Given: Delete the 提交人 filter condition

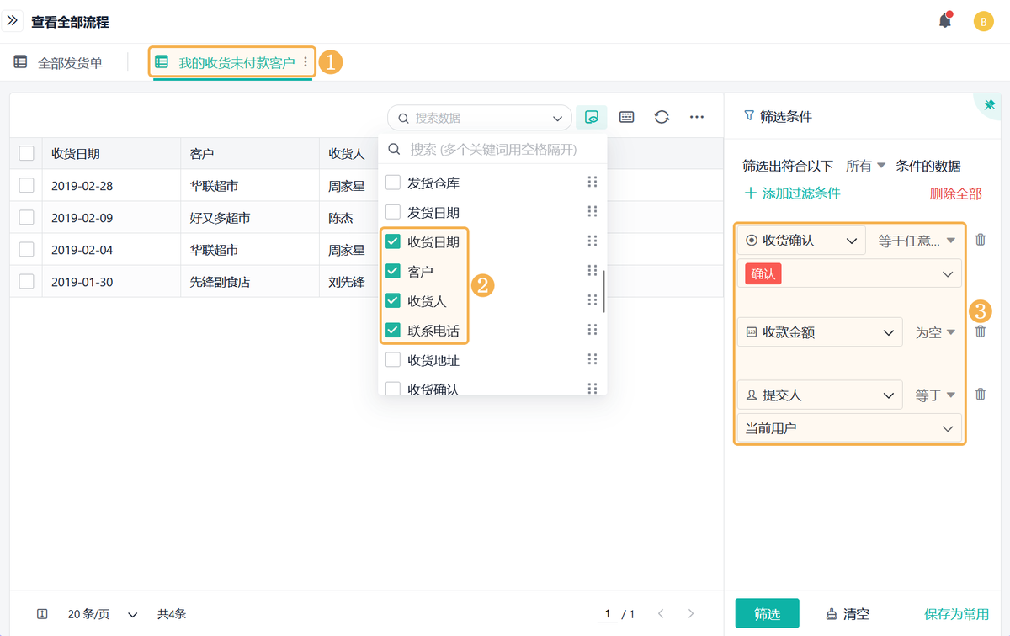Looking at the screenshot, I should pos(981,395).
